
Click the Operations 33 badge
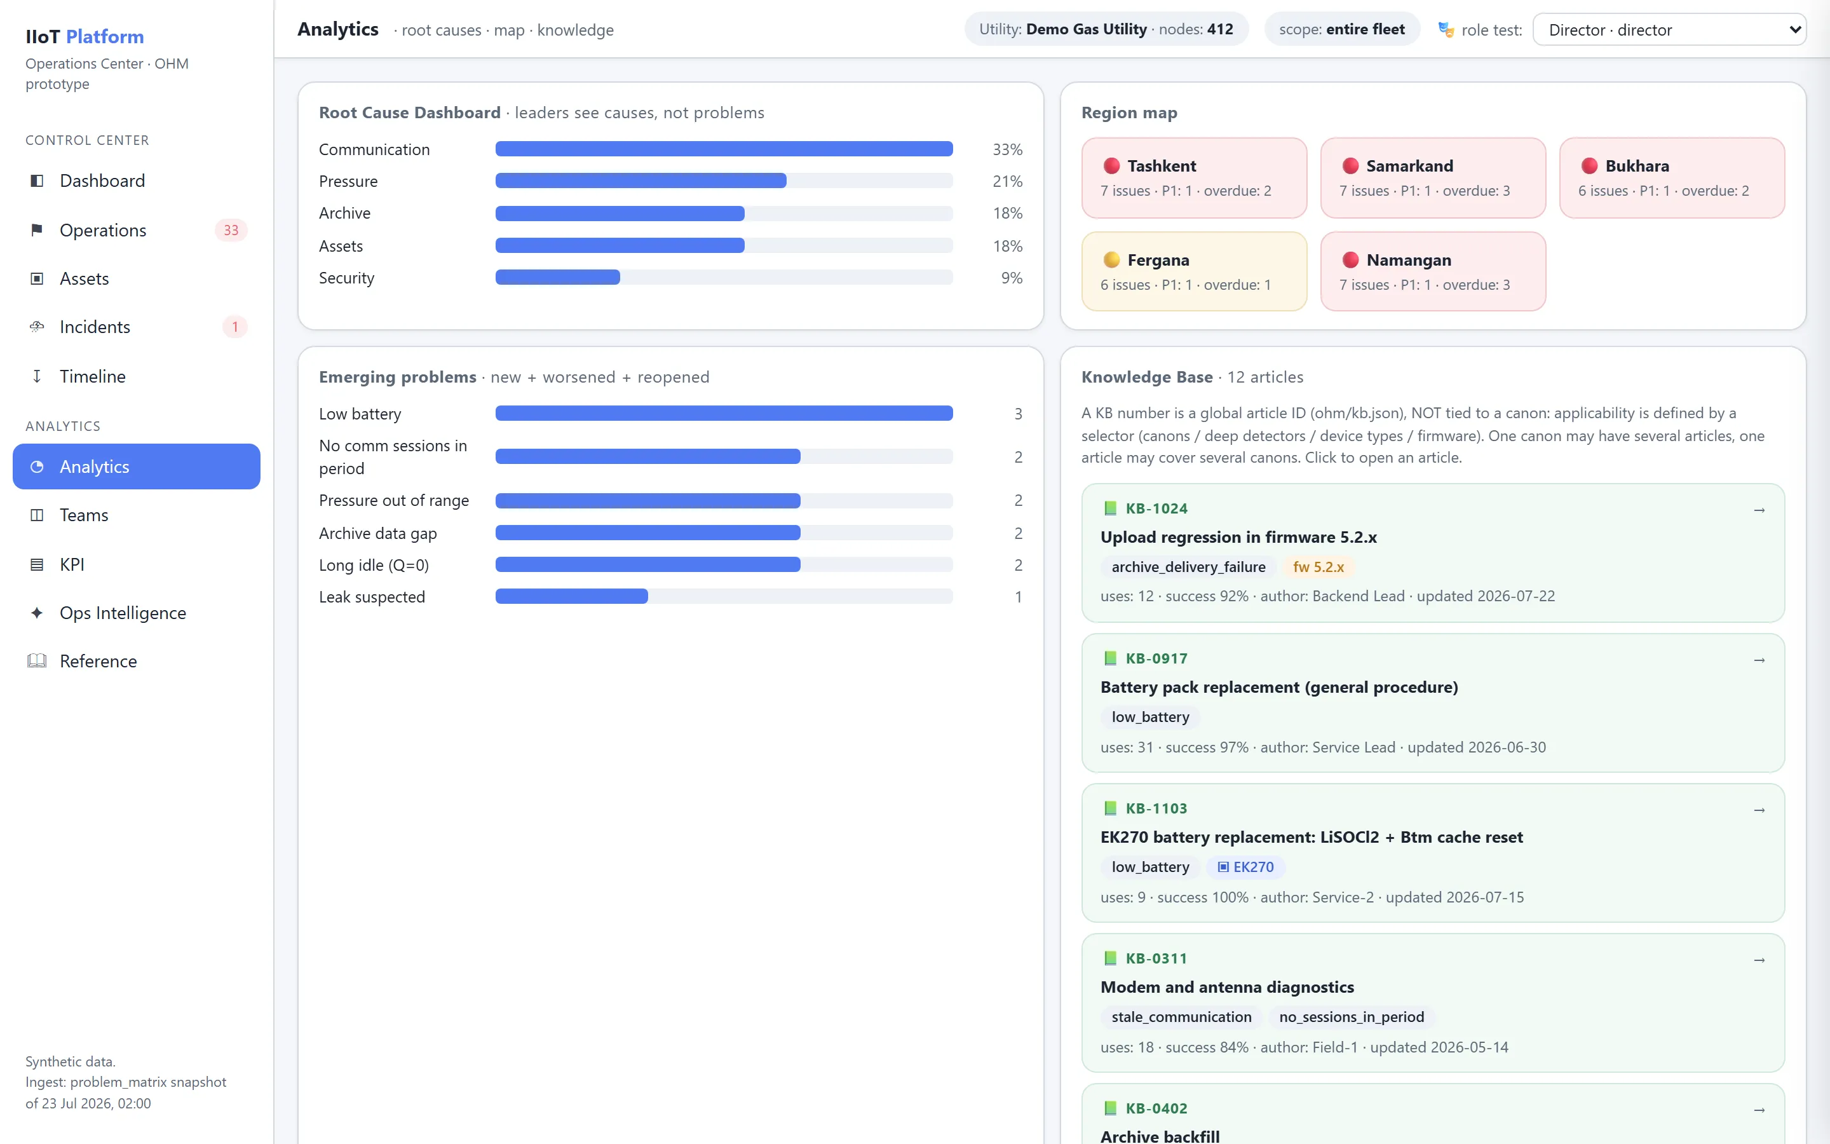[x=231, y=230]
